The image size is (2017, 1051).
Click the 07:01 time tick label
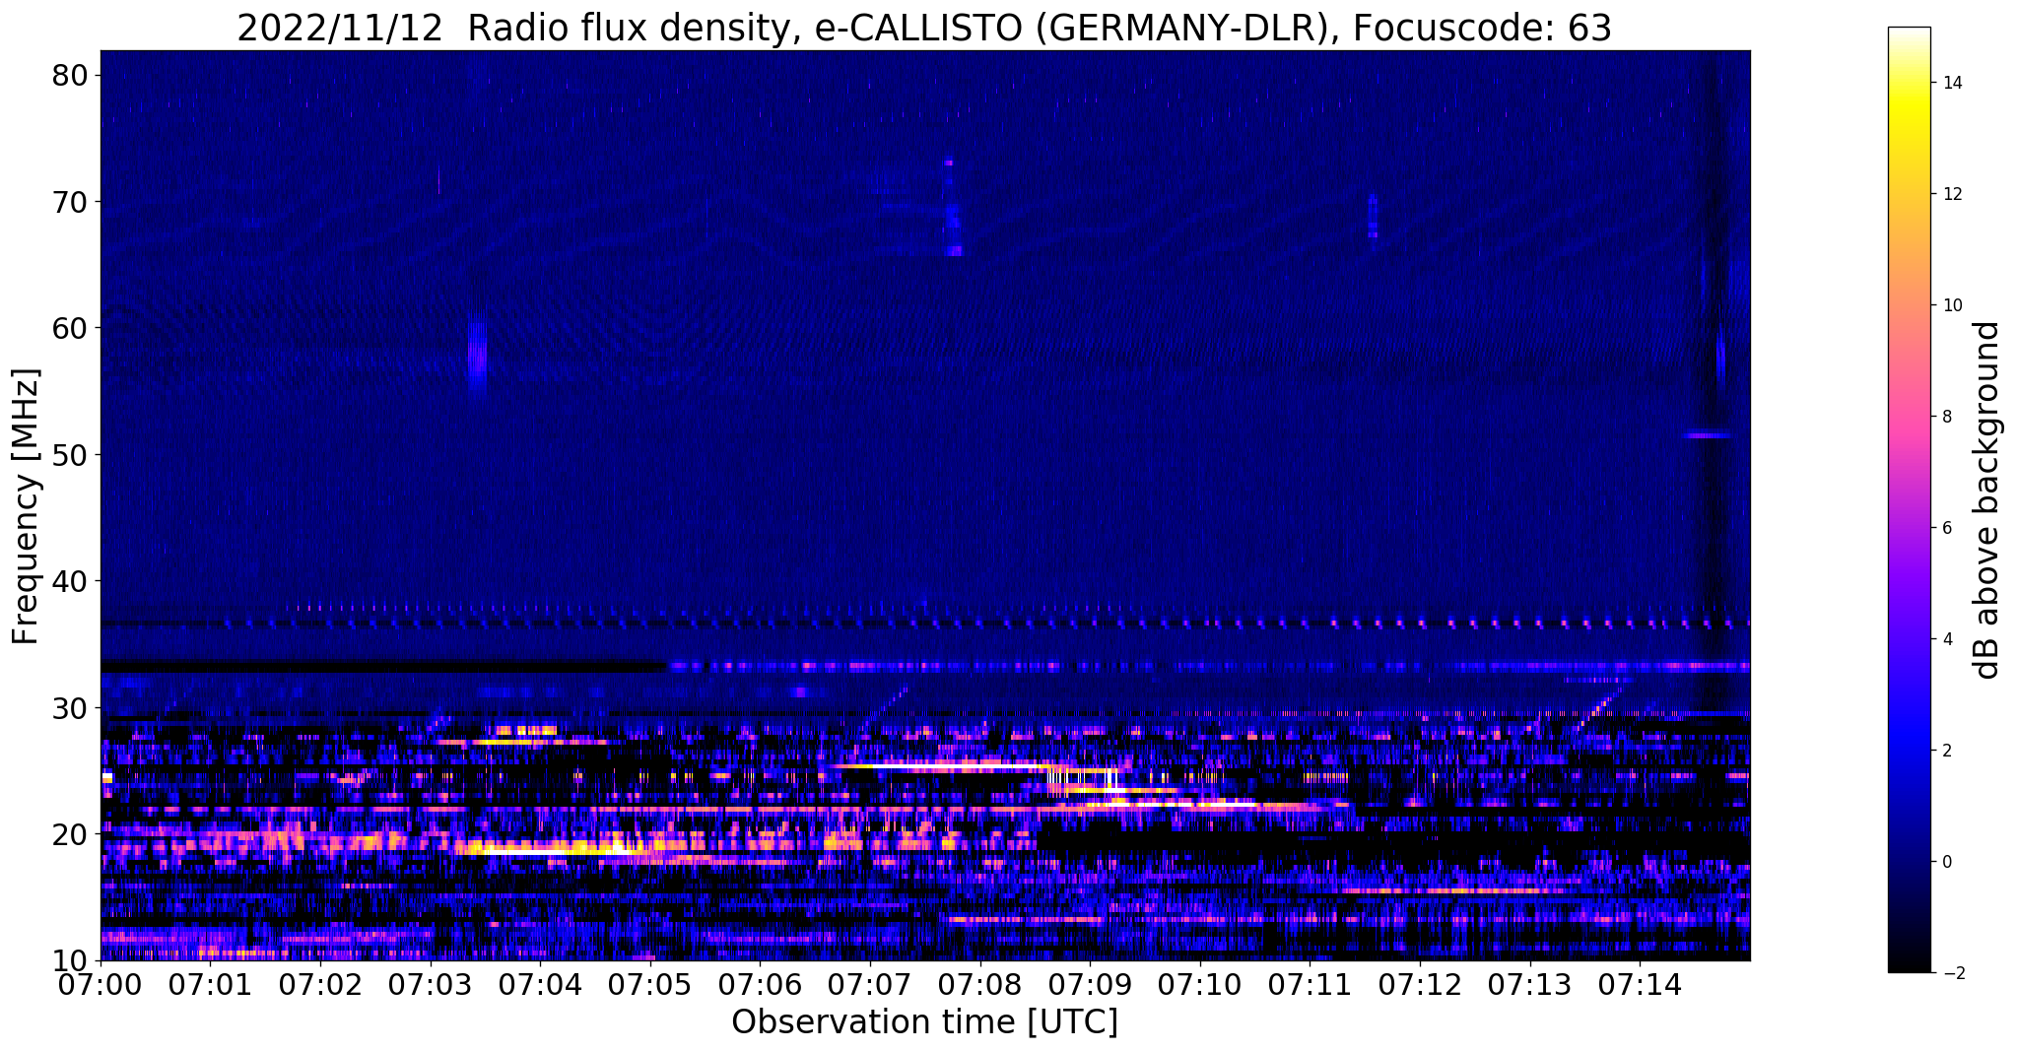[x=211, y=985]
